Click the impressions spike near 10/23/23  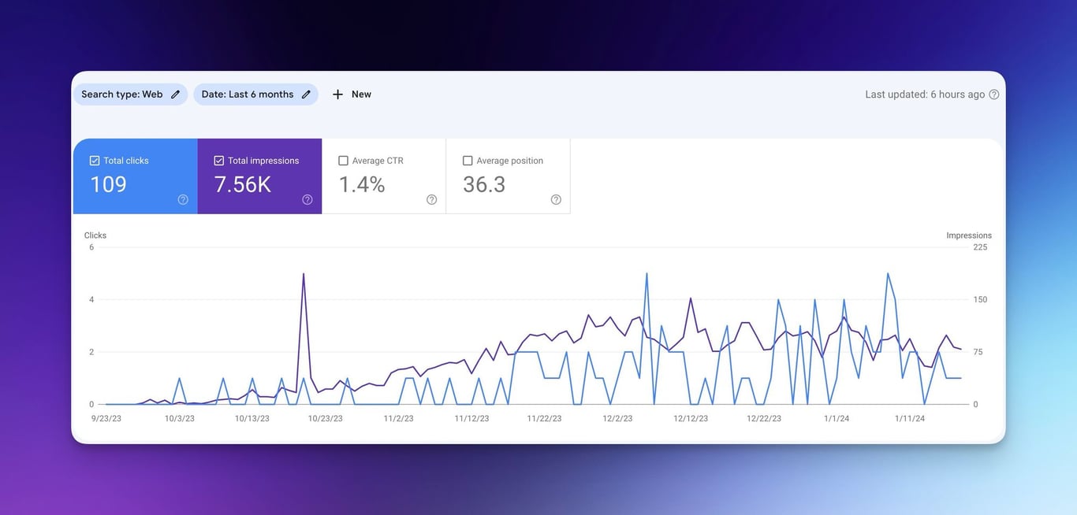coord(304,275)
